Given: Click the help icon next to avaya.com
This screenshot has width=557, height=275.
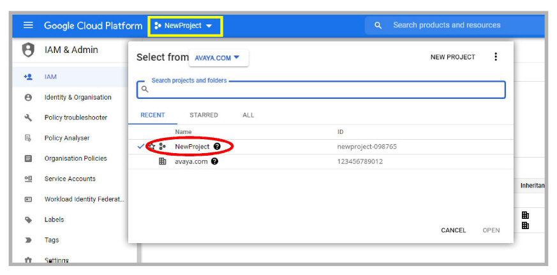Looking at the screenshot, I should (214, 161).
